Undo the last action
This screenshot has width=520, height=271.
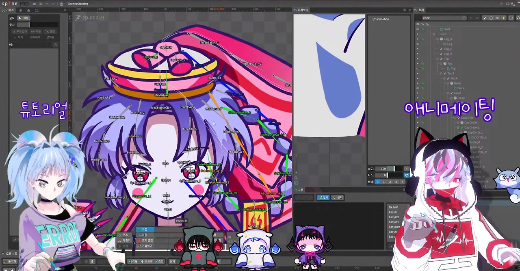click(x=47, y=4)
